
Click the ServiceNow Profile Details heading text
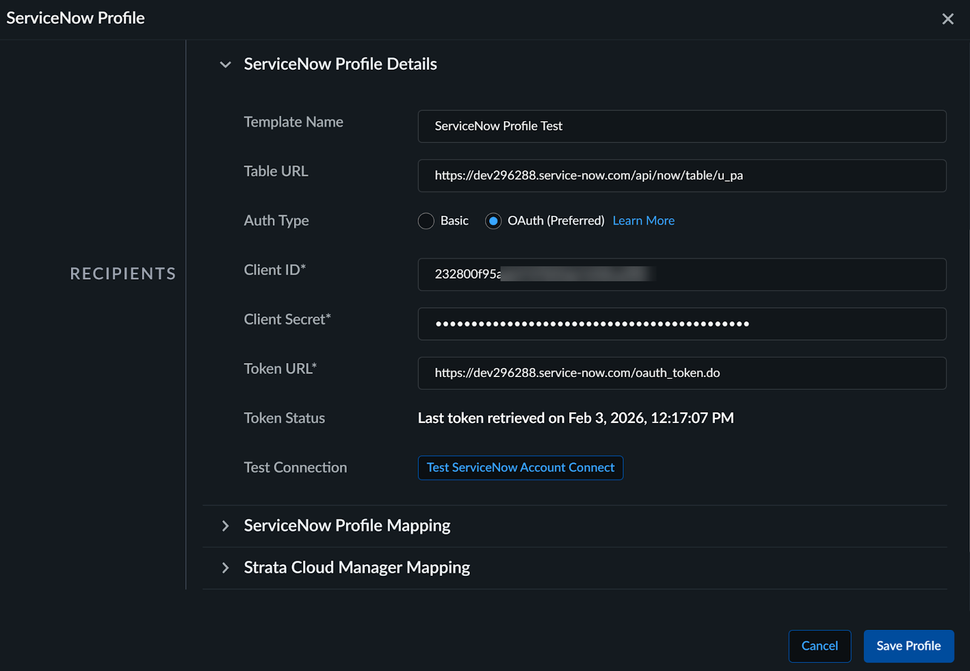340,64
